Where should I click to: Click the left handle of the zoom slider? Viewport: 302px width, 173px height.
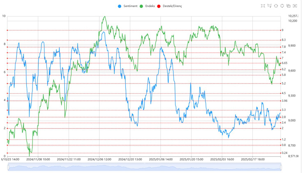click(x=8, y=166)
